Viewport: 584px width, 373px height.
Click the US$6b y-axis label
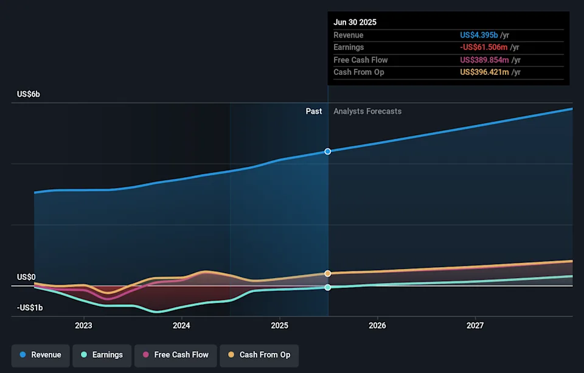coord(29,94)
